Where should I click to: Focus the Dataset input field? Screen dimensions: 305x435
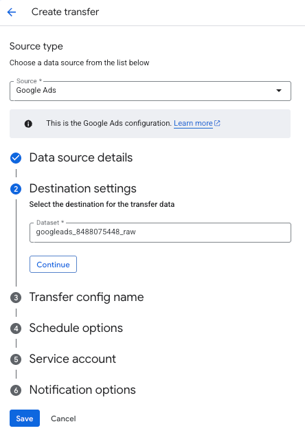coord(160,232)
